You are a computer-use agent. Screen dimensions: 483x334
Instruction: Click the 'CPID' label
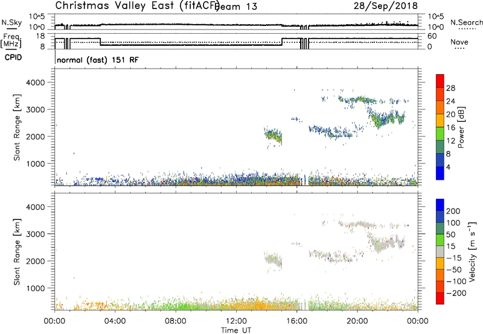[13, 57]
